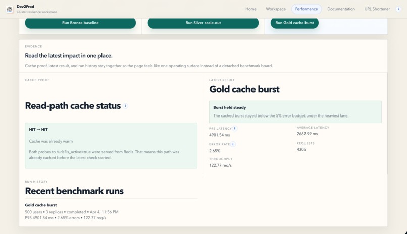Click the Error Rate info icon
This screenshot has width=407, height=234.
[233, 144]
